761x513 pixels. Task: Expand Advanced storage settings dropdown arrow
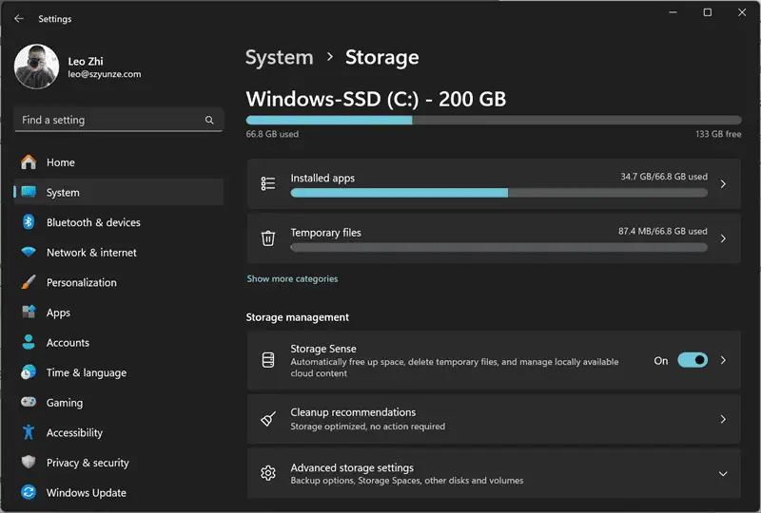click(723, 474)
